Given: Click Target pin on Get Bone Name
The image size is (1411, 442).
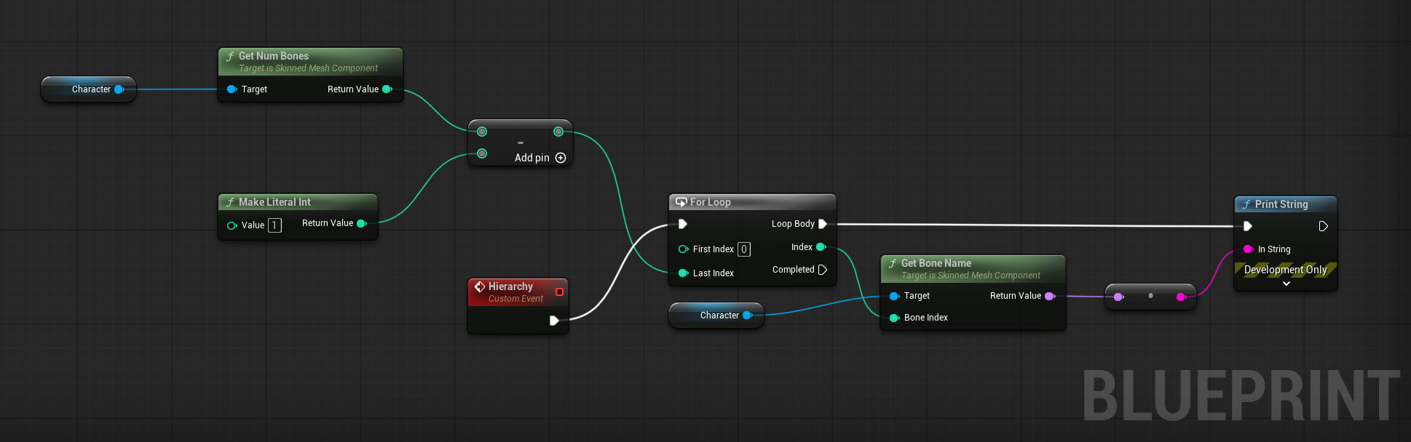Looking at the screenshot, I should pos(895,296).
